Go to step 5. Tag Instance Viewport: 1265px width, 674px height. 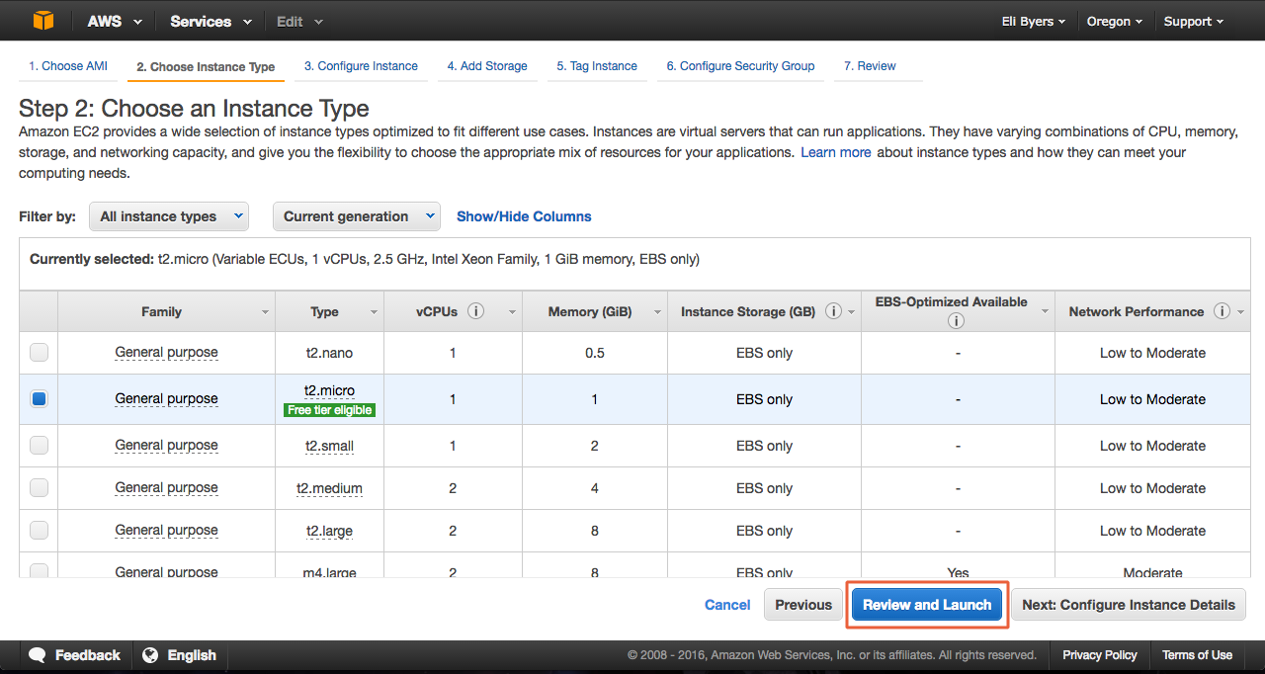(x=597, y=66)
